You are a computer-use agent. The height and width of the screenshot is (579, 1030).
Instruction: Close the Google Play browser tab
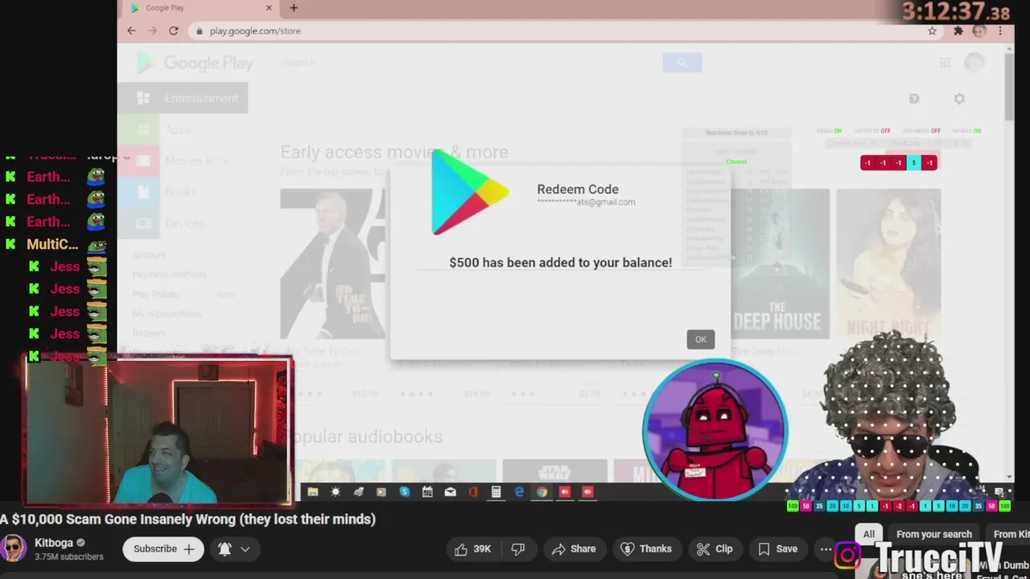point(269,8)
